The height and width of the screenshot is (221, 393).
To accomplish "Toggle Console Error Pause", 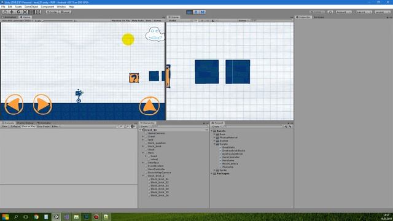I will (x=44, y=126).
